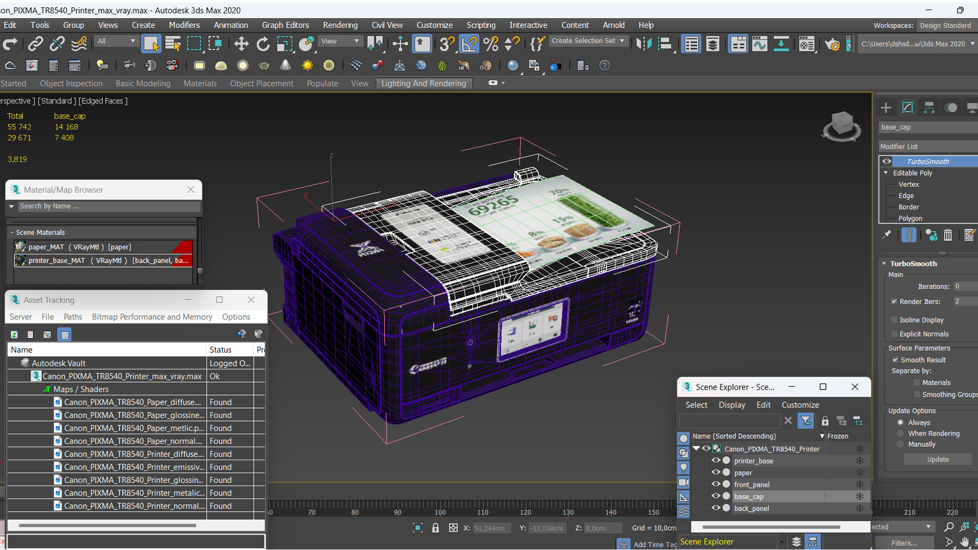
Task: Open the Hierarchy panel icon
Action: 929,107
